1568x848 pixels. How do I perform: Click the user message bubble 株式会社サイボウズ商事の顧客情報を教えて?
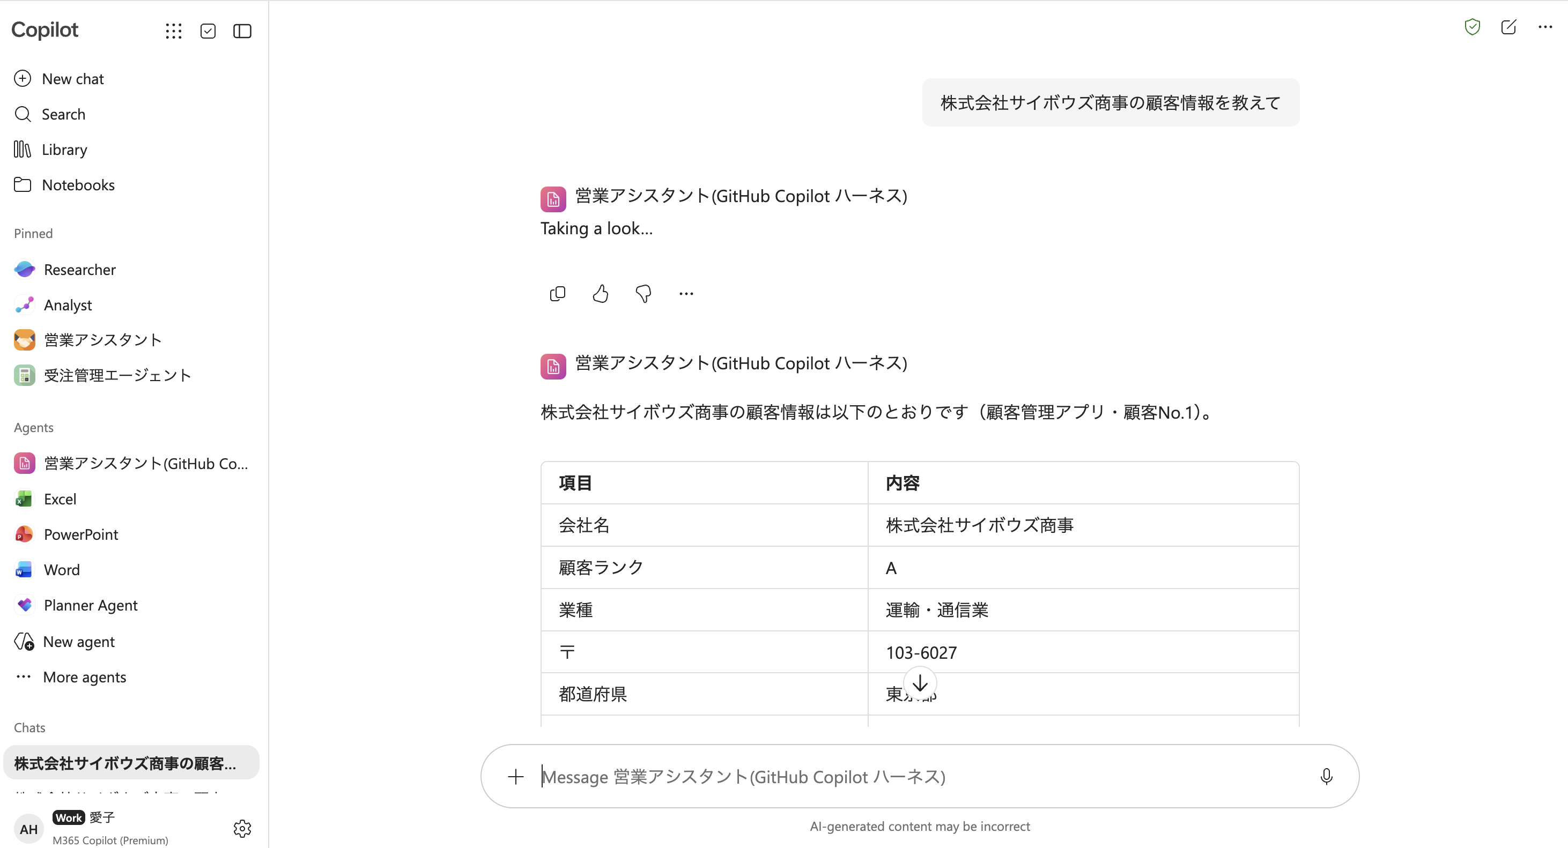(1111, 103)
